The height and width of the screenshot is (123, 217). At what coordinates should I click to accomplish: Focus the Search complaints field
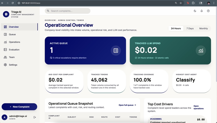(x=68, y=11)
